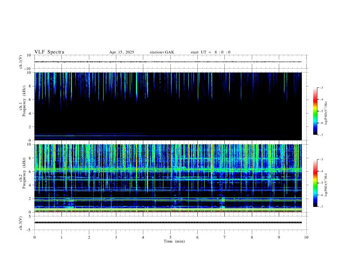Click the 'start UT = 8 :0 :0' text
The height and width of the screenshot is (266, 345).
tap(210, 52)
